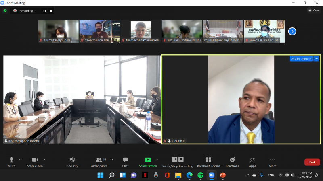Open Zoom Apps panel
Screen dimensions: 323x181
(252, 162)
